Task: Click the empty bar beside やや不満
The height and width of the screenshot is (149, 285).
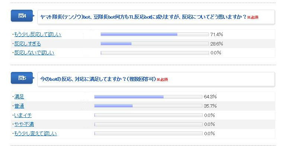Action: 148,124
